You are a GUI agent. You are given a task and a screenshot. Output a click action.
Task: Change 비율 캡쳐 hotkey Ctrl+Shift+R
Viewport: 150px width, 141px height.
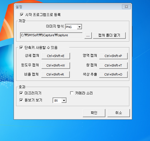coord(55,74)
